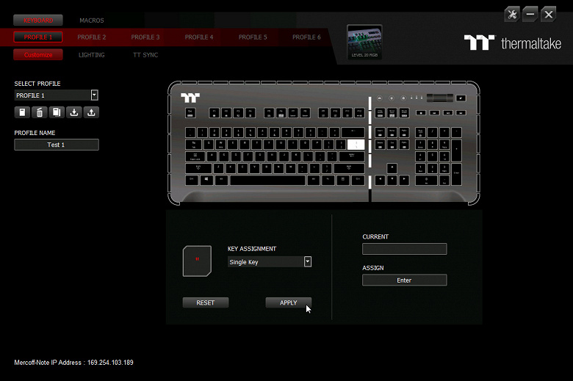Select the Windows key on the keyboard diagram

206,180
